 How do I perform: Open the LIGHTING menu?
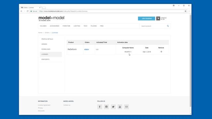pos(77,26)
